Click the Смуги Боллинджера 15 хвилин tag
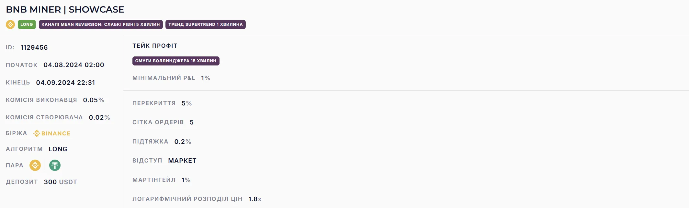 click(175, 61)
